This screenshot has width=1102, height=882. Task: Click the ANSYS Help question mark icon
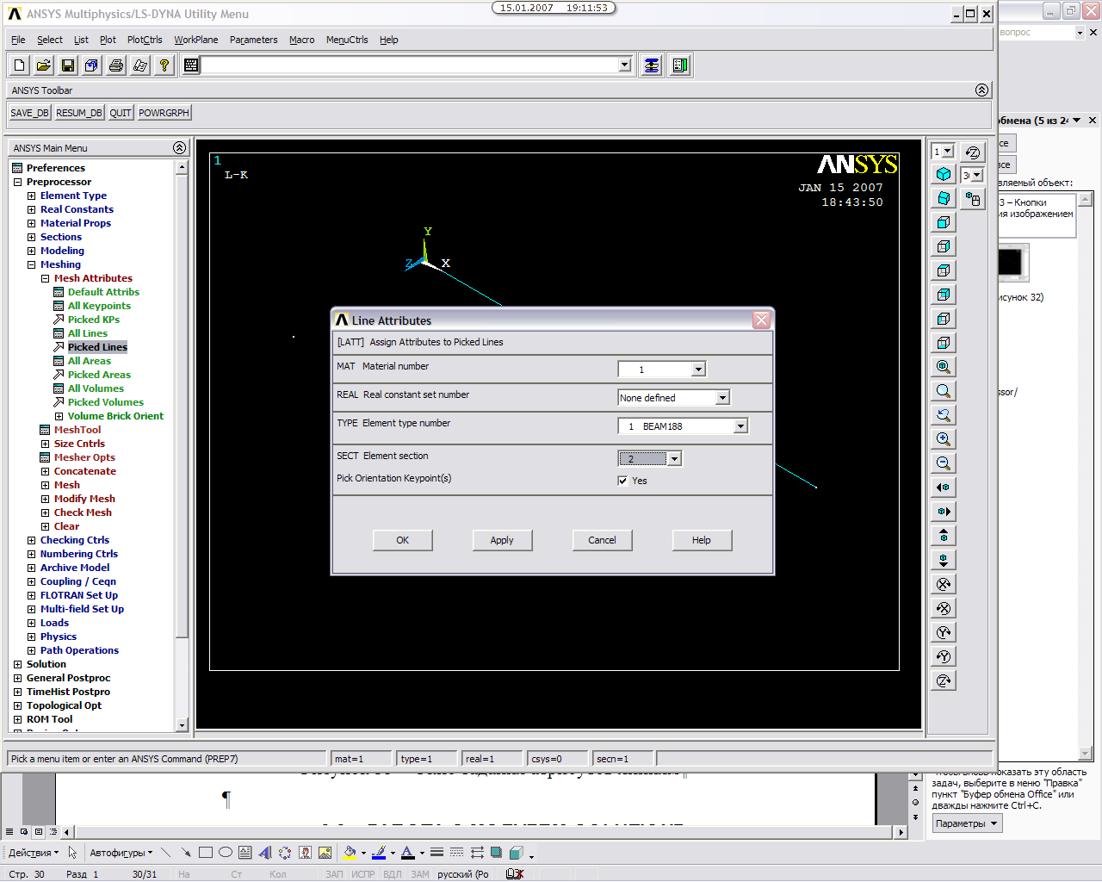(x=164, y=65)
